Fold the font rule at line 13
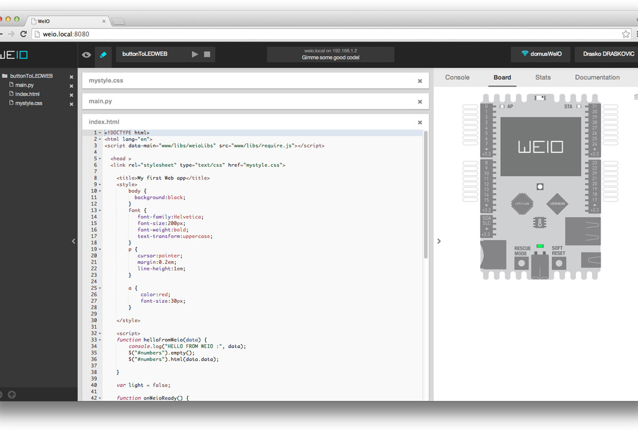 [100, 210]
